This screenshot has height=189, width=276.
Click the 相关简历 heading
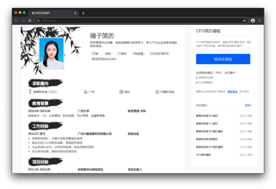pyautogui.click(x=202, y=105)
